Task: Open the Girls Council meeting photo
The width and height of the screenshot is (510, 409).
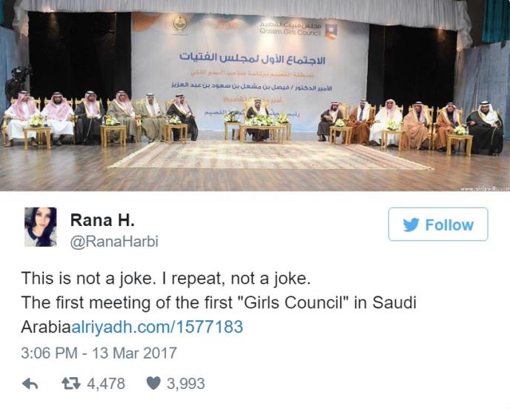Action: tap(255, 96)
